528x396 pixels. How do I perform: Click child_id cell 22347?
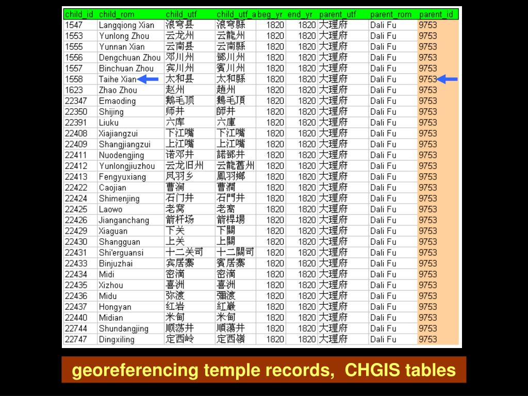pyautogui.click(x=80, y=101)
